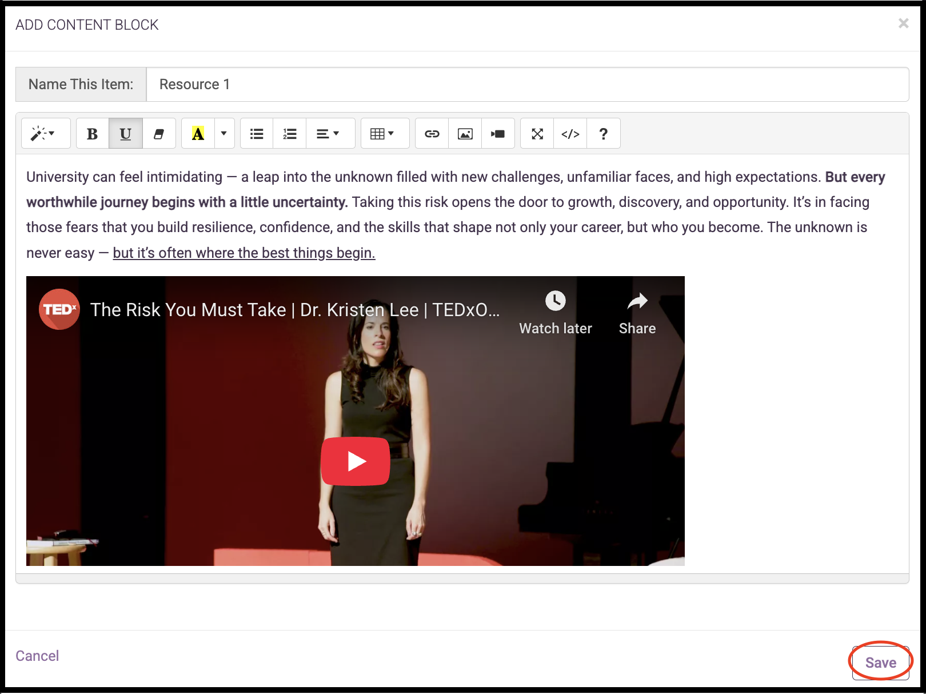926x694 pixels.
Task: Click the Name This Item input field
Action: coord(528,85)
